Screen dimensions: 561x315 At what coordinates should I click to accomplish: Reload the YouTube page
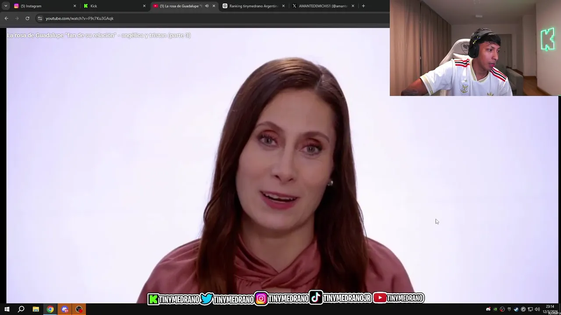click(27, 18)
